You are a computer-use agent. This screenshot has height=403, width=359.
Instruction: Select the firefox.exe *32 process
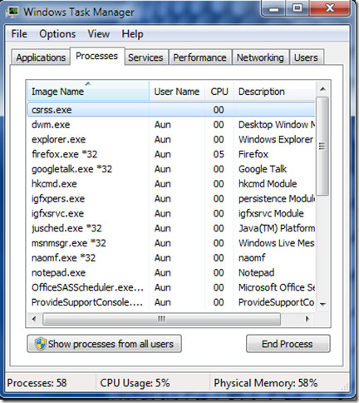171,154
